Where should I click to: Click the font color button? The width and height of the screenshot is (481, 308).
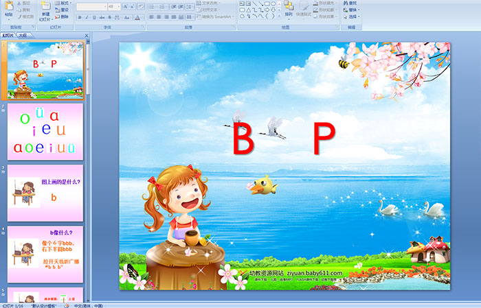(x=138, y=16)
